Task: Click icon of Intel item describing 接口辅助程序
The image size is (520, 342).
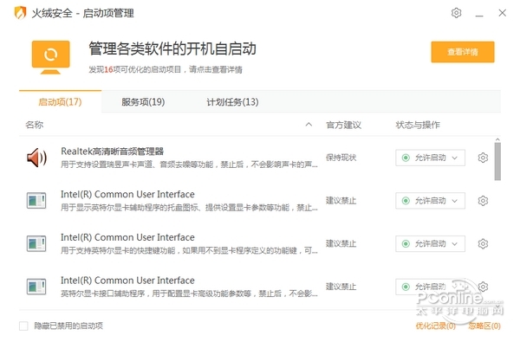Action: (36, 287)
